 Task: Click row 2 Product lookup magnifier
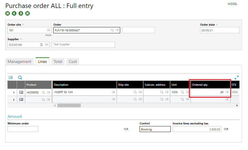(x=43, y=99)
